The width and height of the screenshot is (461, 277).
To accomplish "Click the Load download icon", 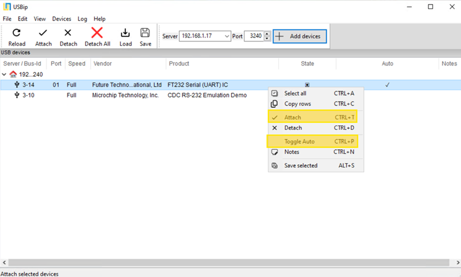I will 125,33.
